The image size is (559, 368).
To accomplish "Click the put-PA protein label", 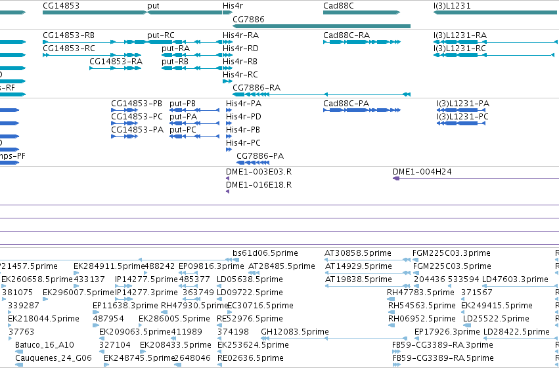I will pyautogui.click(x=183, y=117).
